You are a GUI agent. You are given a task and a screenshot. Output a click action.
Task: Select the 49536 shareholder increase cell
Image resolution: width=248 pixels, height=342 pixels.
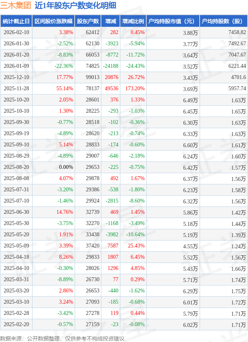(x=111, y=89)
